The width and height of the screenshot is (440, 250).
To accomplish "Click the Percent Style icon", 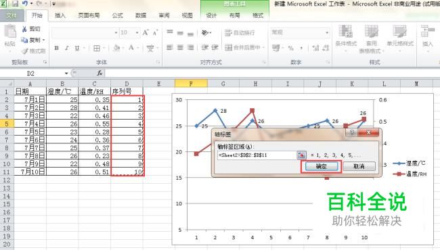I will 291,48.
